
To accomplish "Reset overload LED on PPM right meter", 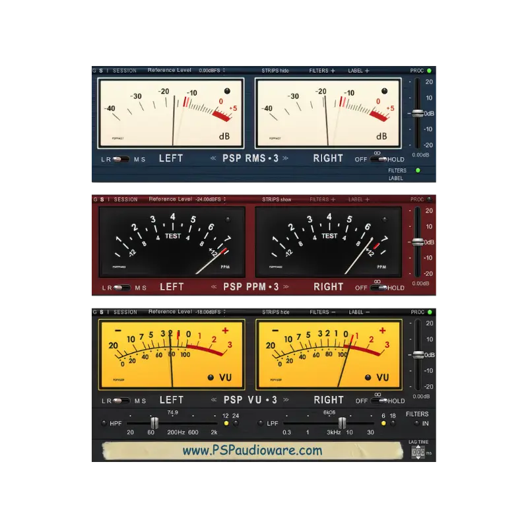I will tap(385, 220).
